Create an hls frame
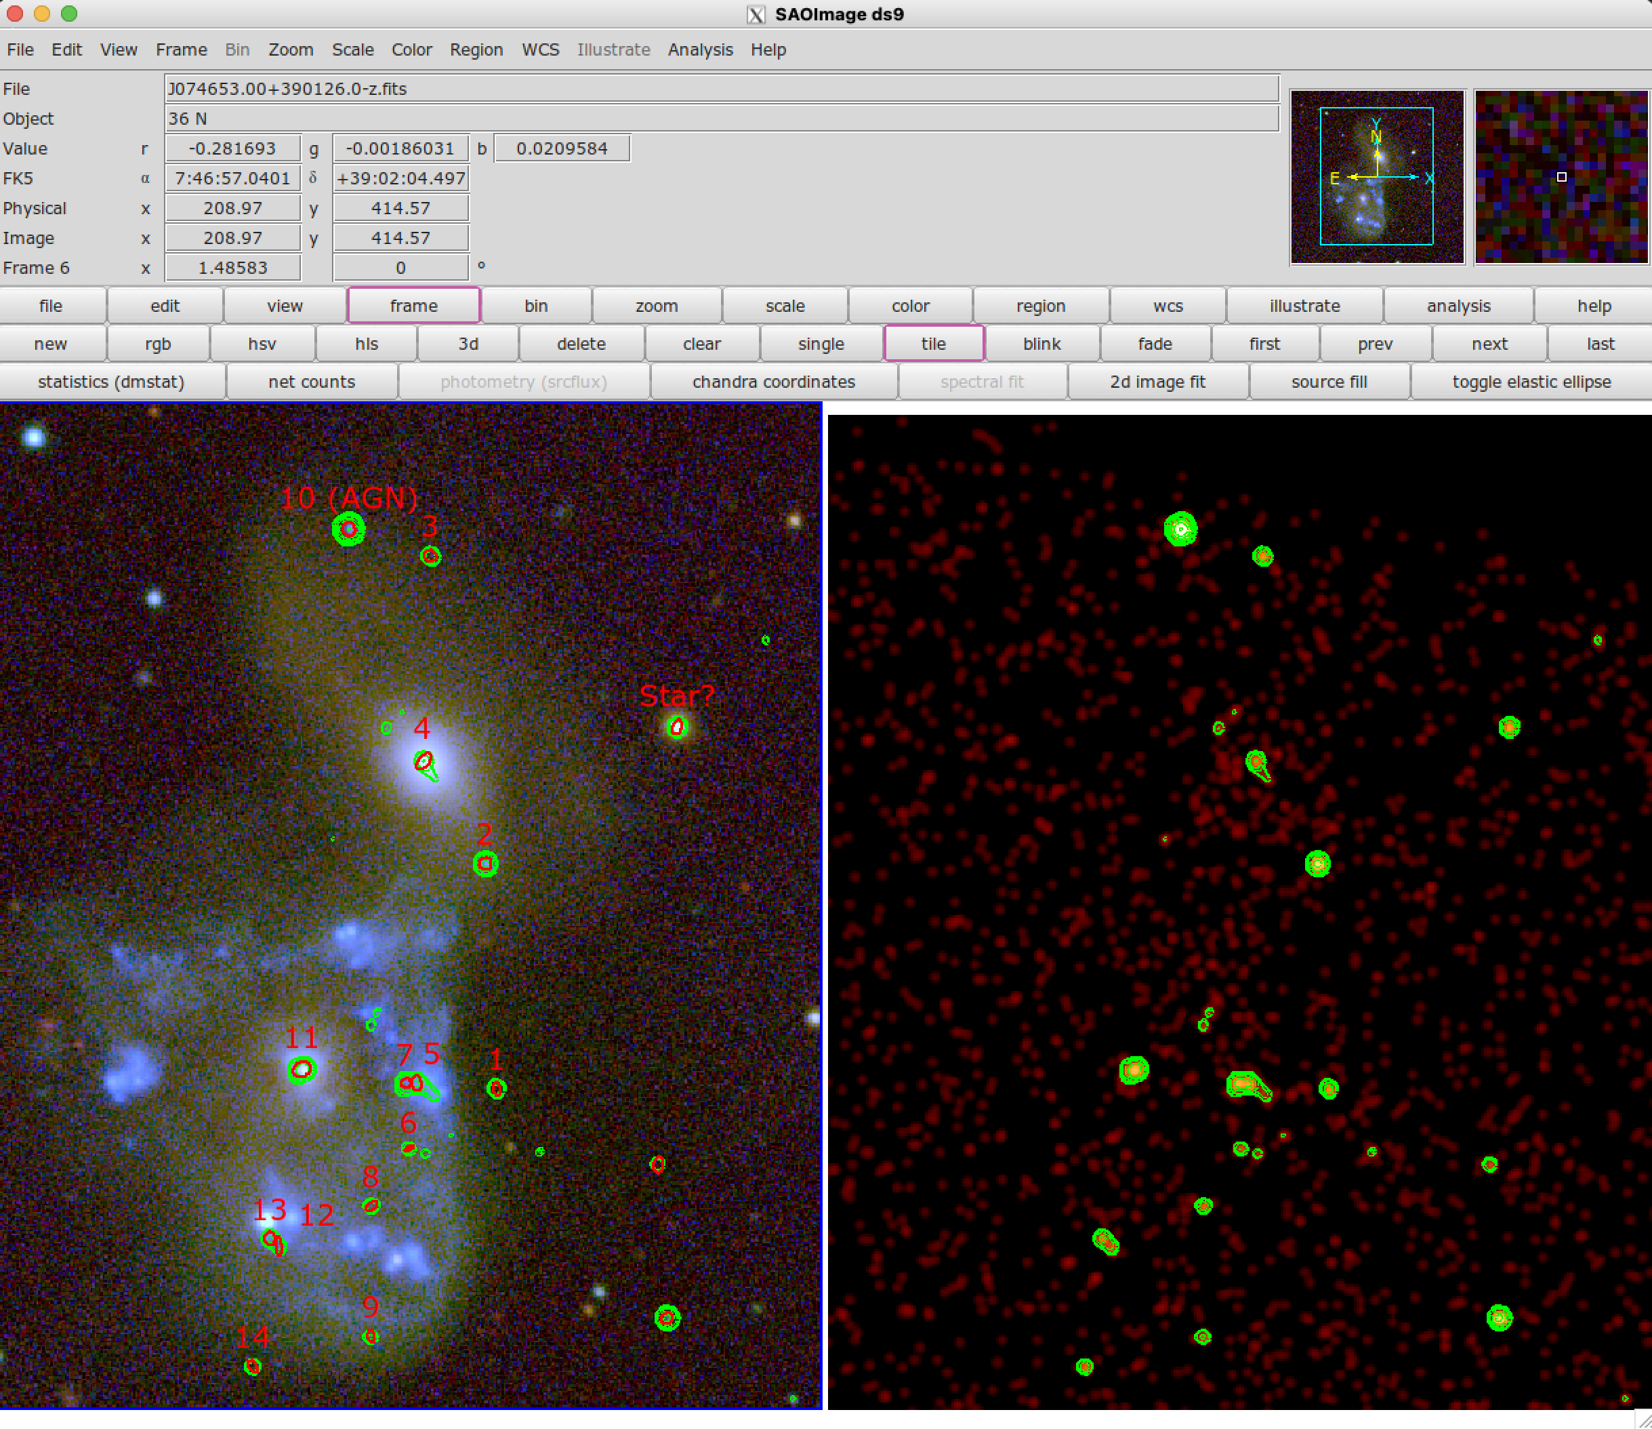 coord(367,344)
